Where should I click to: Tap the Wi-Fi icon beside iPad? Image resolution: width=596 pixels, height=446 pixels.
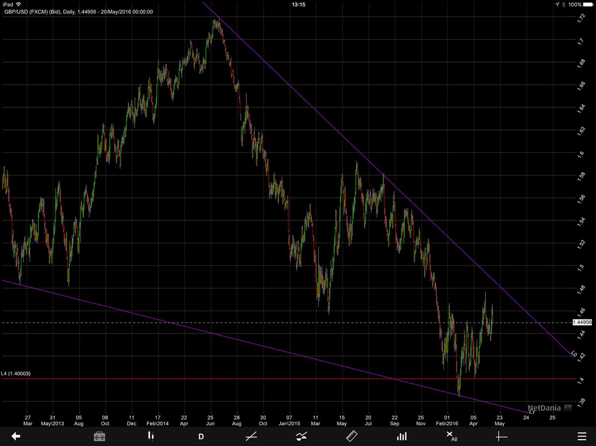tap(18, 4)
